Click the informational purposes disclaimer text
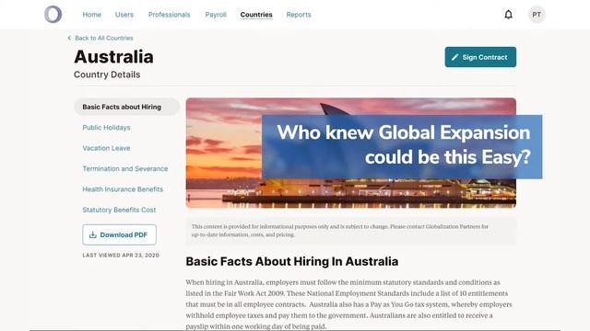The width and height of the screenshot is (590, 331). pyautogui.click(x=340, y=231)
